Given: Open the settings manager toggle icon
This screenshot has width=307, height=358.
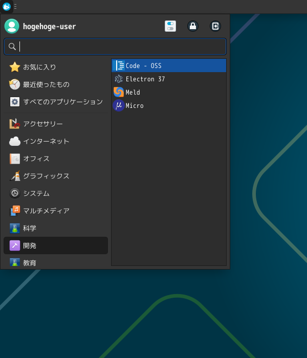Looking at the screenshot, I should pyautogui.click(x=170, y=26).
